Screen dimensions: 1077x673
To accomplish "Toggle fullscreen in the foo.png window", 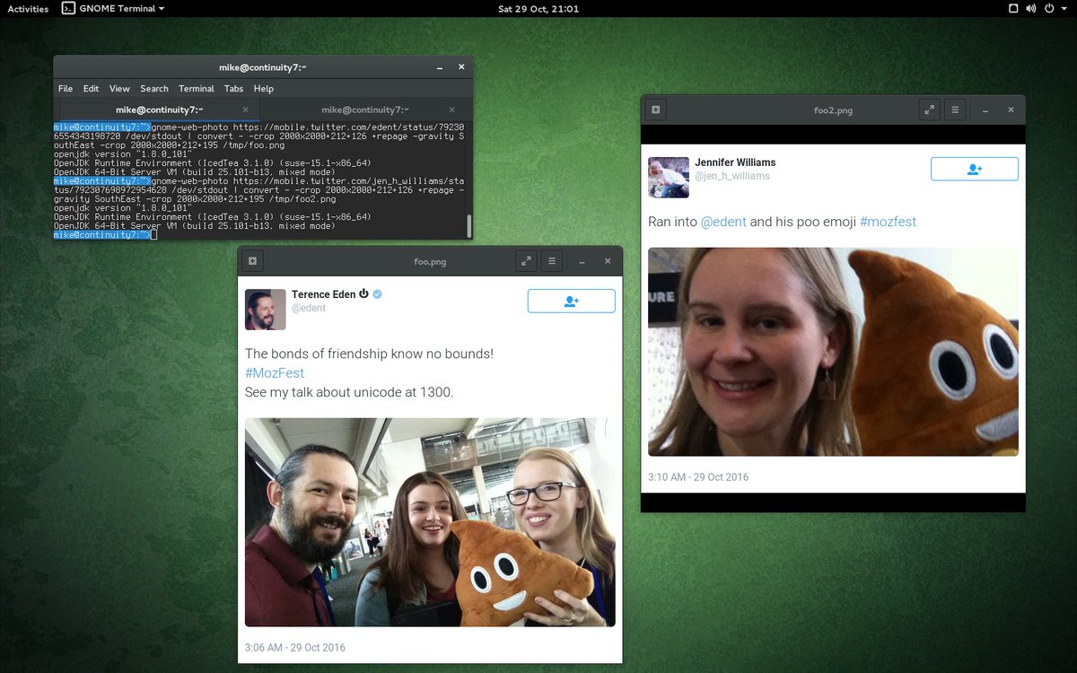I will pyautogui.click(x=526, y=261).
